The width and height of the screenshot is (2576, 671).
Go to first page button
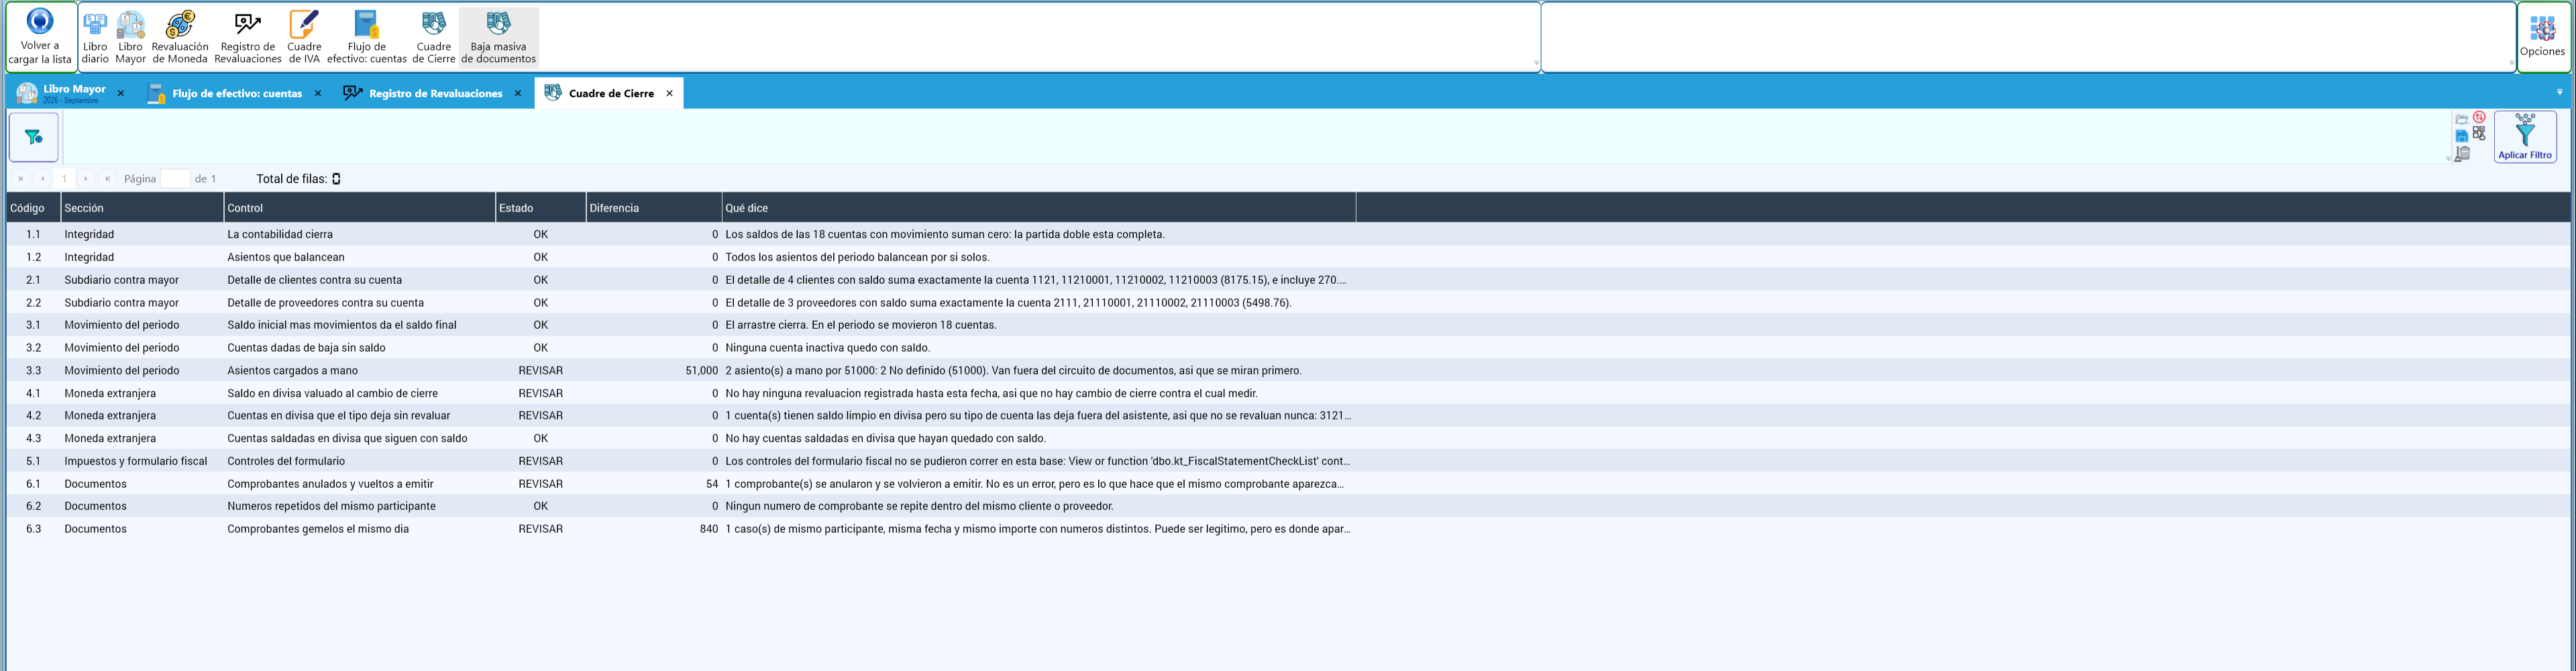coord(20,179)
